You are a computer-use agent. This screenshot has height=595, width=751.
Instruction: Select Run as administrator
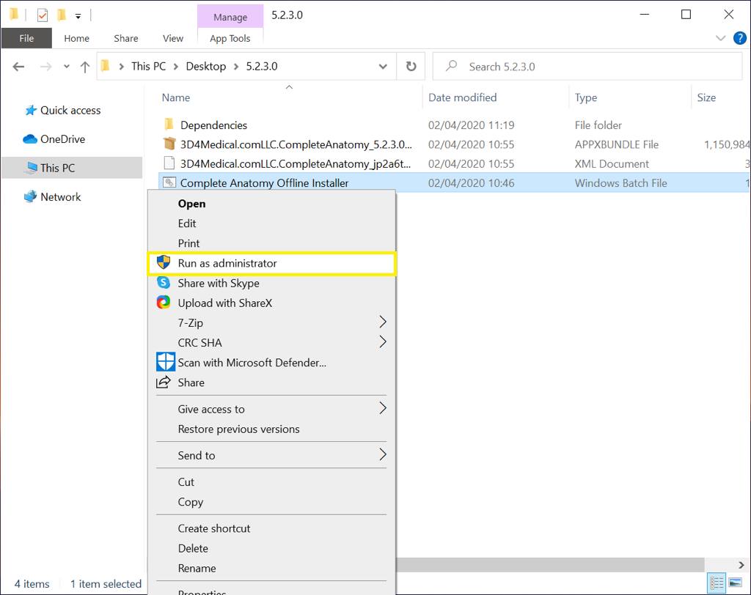tap(271, 263)
